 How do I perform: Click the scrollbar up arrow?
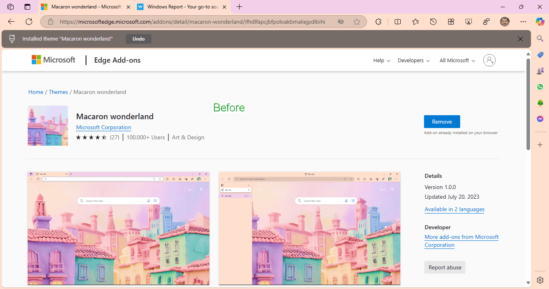pyautogui.click(x=529, y=54)
